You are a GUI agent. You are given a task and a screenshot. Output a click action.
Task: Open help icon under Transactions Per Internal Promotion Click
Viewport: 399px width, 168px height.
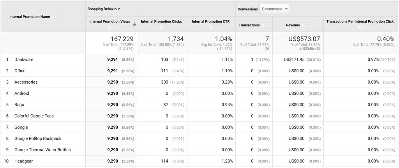[360, 27]
